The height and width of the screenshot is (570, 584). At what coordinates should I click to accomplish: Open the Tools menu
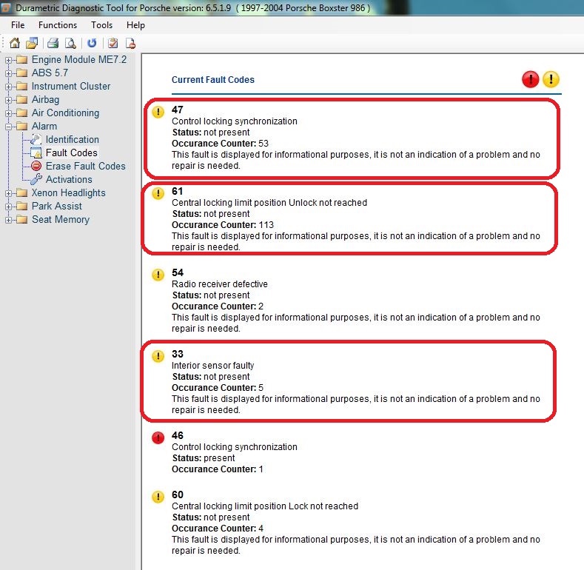pyautogui.click(x=101, y=25)
